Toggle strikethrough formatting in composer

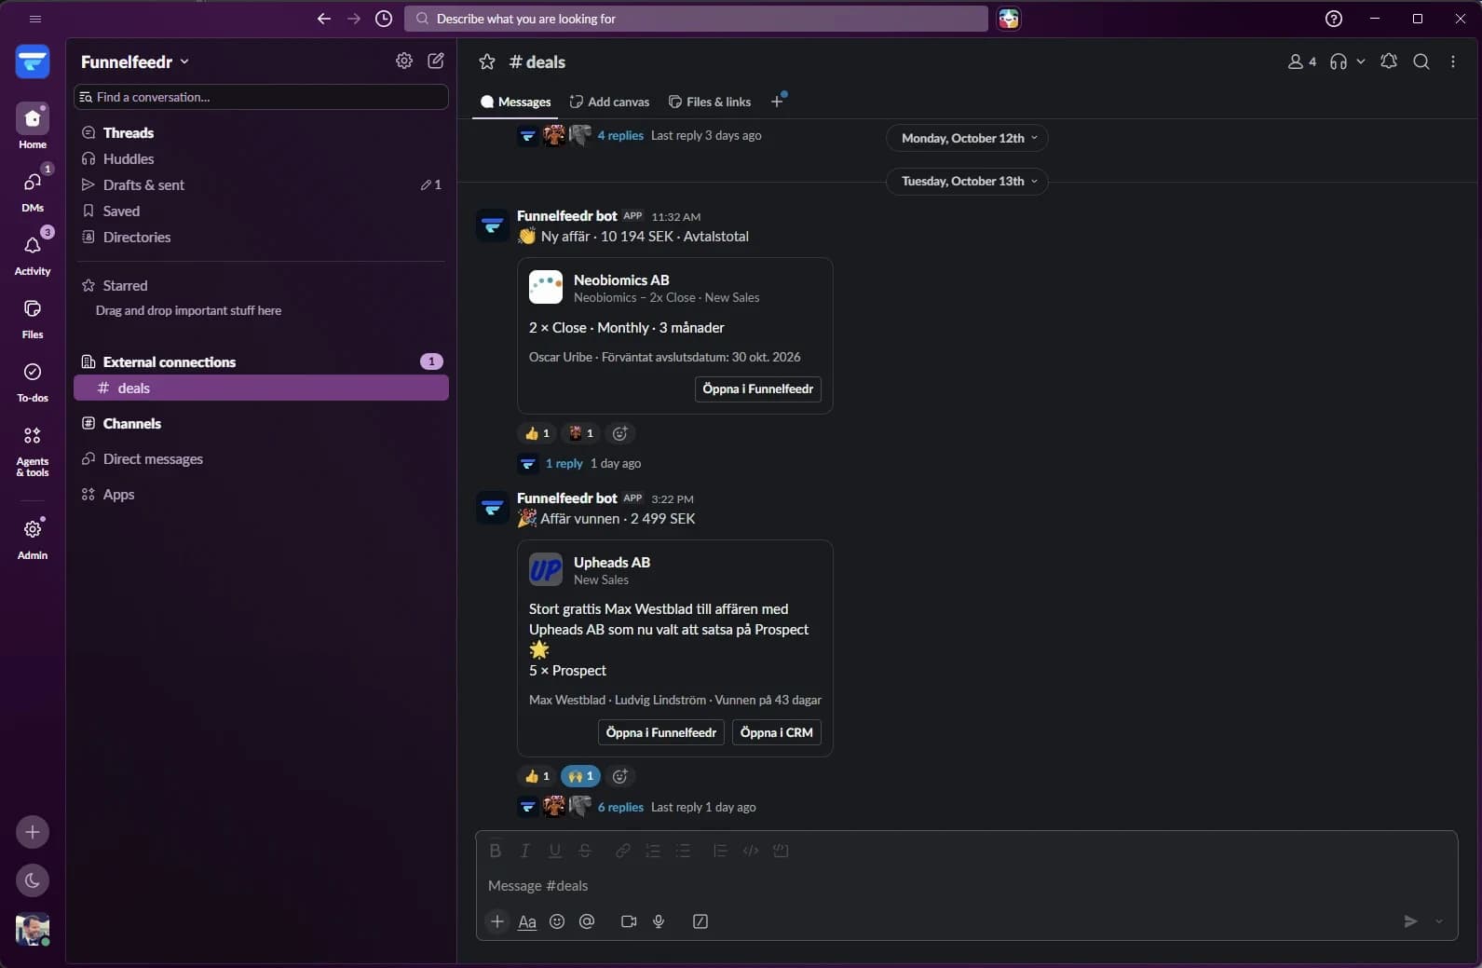(x=585, y=851)
